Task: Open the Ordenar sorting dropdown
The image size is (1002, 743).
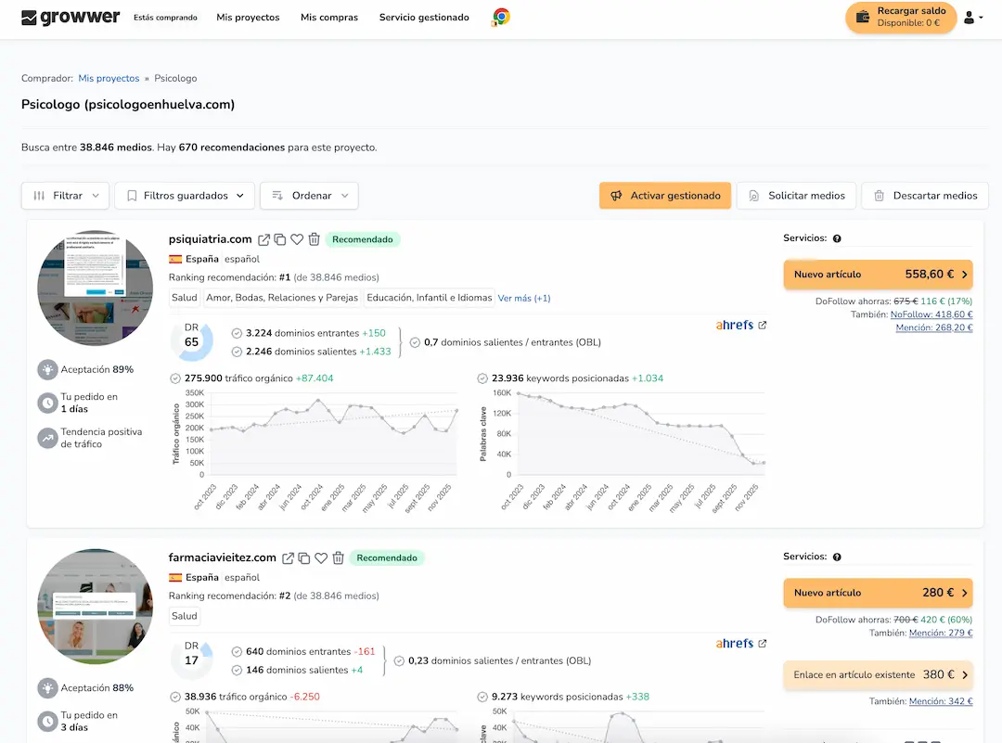Action: point(309,196)
